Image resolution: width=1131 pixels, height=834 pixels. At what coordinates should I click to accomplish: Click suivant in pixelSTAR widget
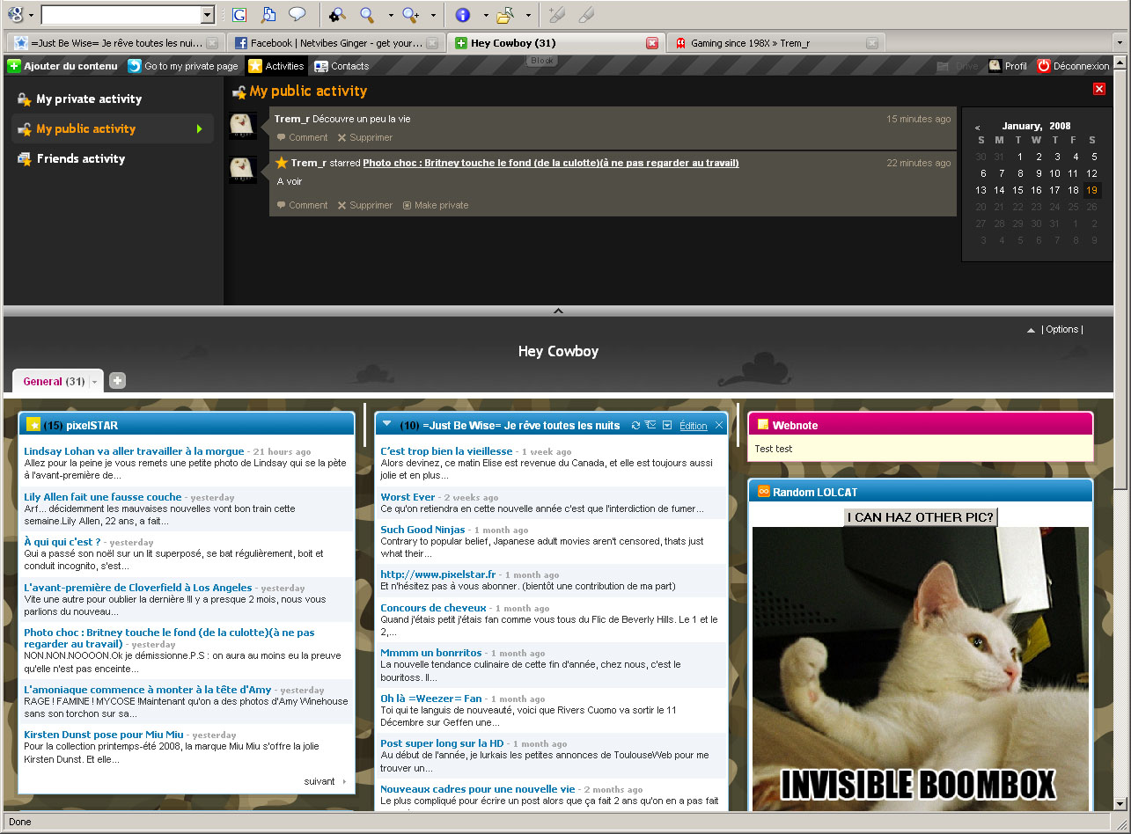coord(319,781)
